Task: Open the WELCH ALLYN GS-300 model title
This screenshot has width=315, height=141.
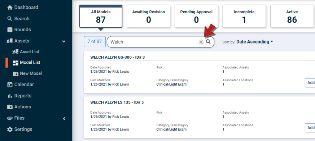Action: [x=118, y=57]
